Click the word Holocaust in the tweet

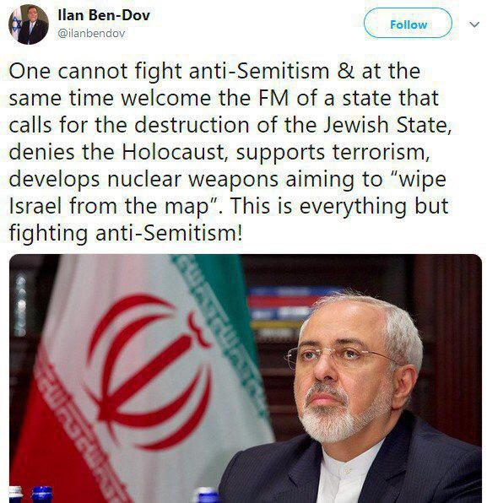click(173, 152)
